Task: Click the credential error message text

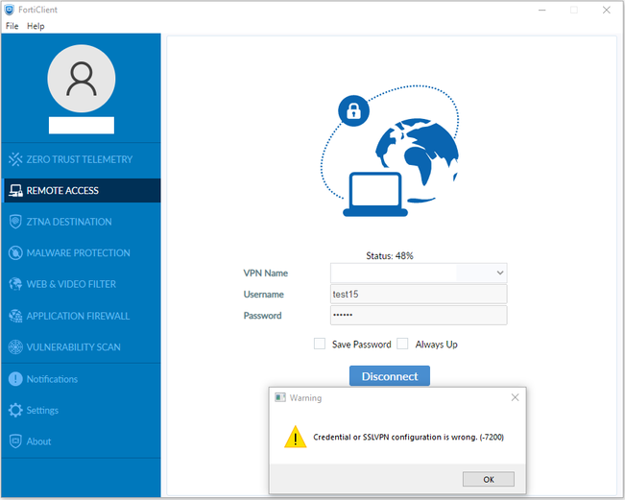Action: [x=408, y=437]
